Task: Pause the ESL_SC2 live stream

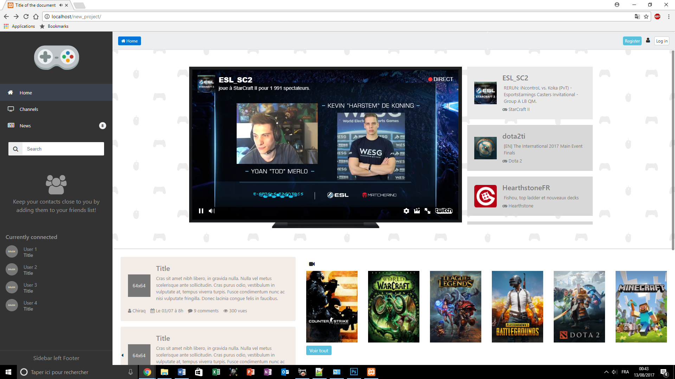Action: tap(201, 211)
